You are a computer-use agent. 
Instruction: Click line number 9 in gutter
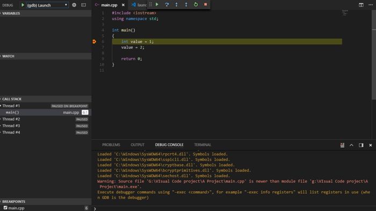click(103, 59)
